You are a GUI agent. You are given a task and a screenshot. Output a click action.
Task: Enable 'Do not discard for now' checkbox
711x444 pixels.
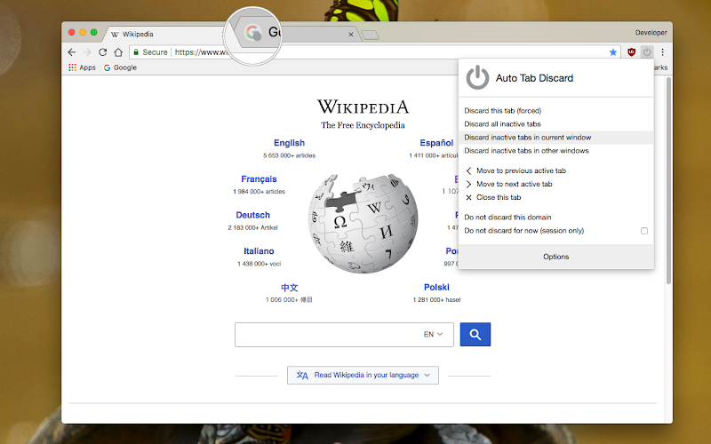[x=643, y=231]
